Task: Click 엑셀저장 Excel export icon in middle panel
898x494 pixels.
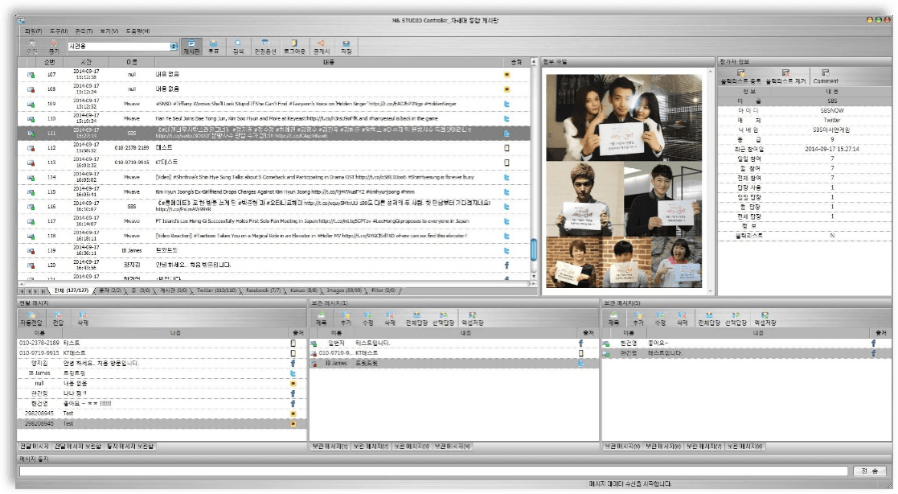Action: pyautogui.click(x=471, y=319)
